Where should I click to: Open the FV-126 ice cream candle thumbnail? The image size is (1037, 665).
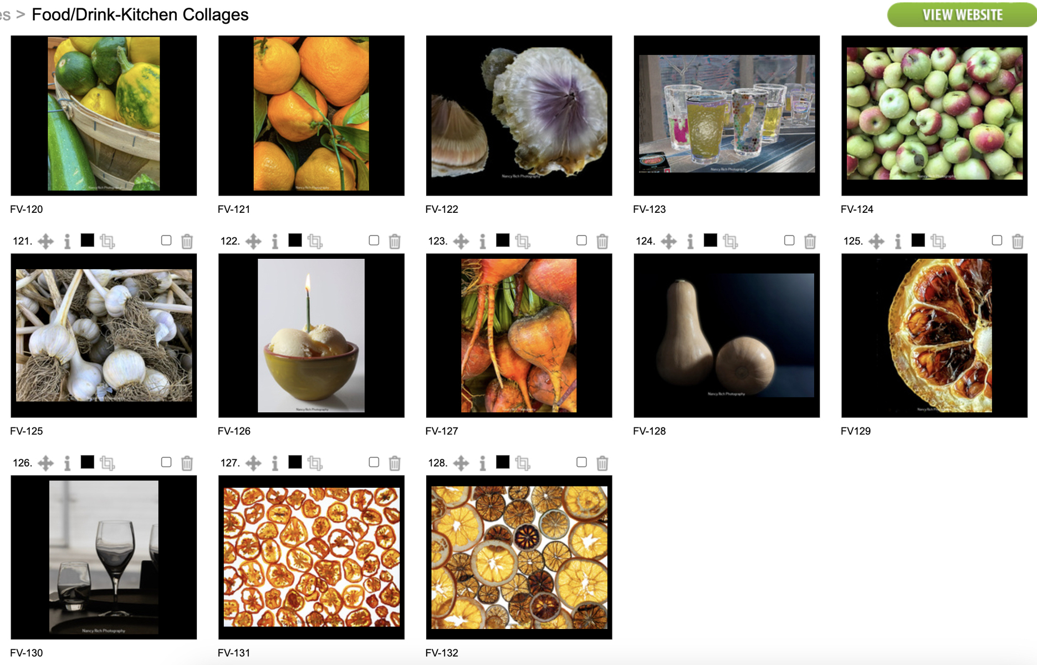coord(311,335)
